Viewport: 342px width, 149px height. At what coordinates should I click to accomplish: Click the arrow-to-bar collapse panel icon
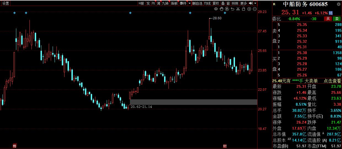pos(250,3)
